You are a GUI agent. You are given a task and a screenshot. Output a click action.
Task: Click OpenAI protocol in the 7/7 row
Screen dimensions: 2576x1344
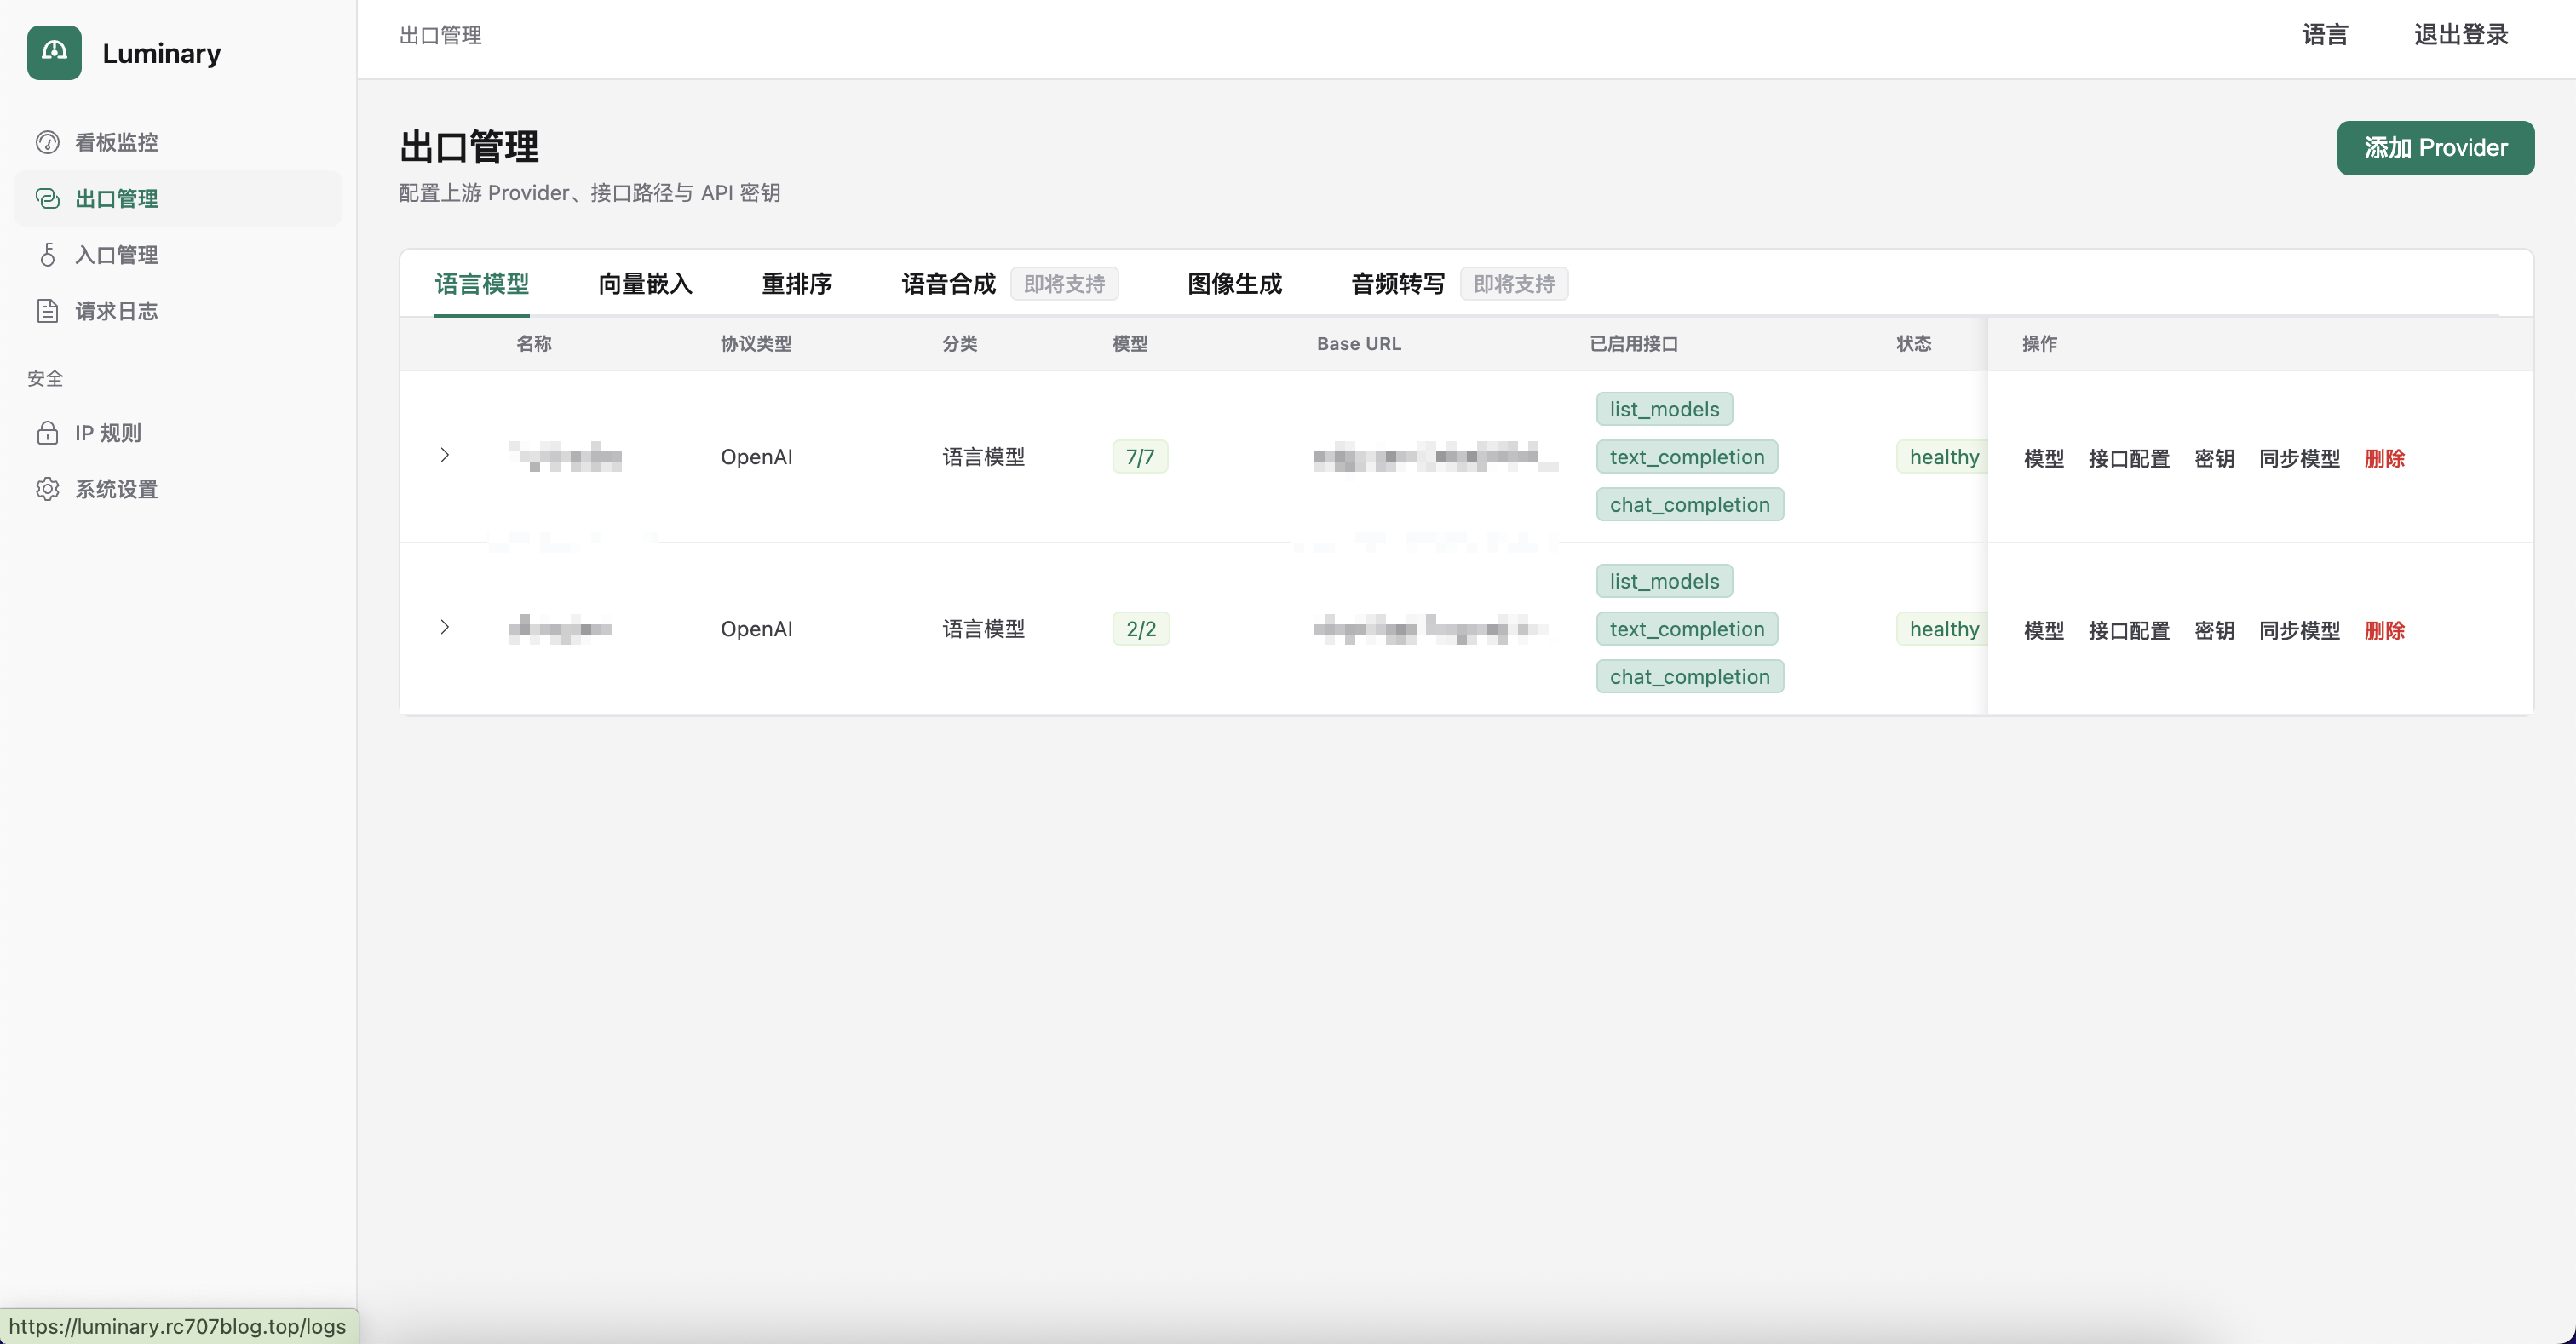coord(757,457)
